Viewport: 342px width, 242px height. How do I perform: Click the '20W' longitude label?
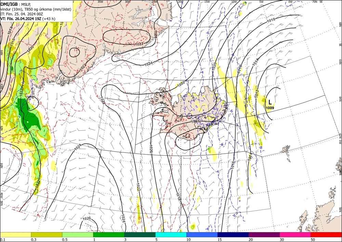click(181, 2)
